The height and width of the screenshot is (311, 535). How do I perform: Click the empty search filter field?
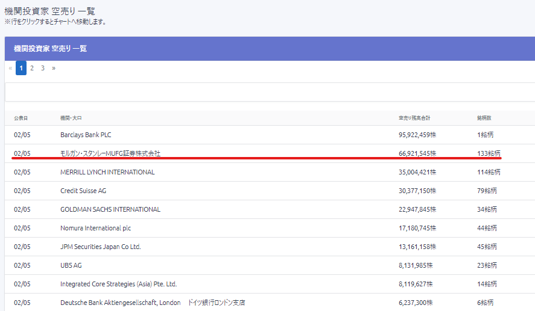pyautogui.click(x=269, y=92)
